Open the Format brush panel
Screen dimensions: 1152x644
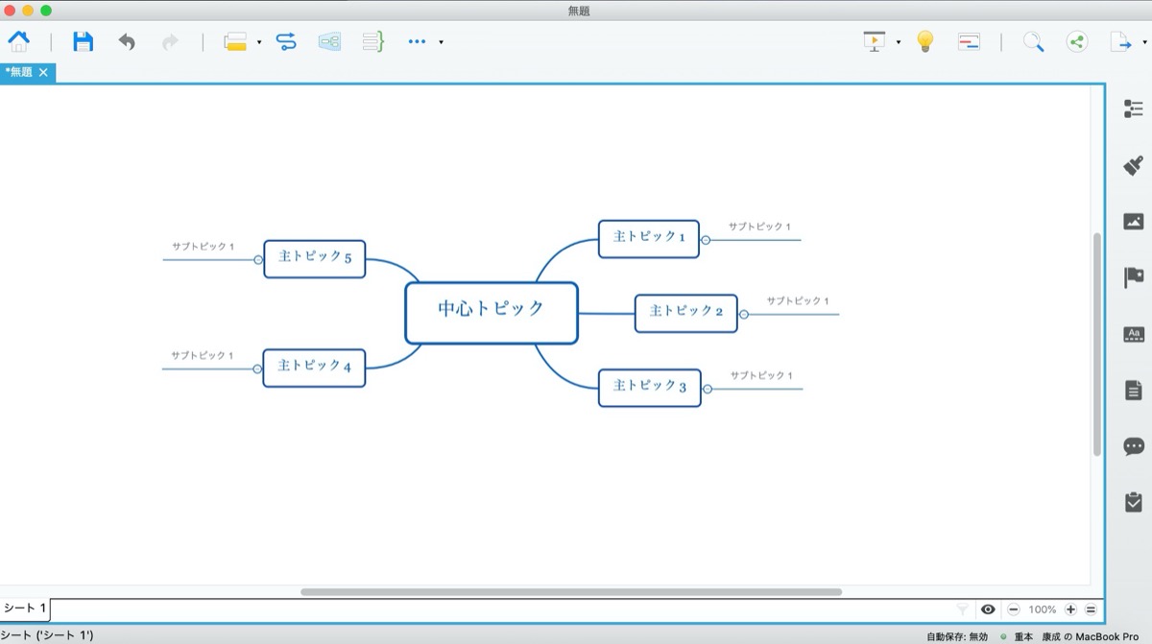(x=1134, y=165)
